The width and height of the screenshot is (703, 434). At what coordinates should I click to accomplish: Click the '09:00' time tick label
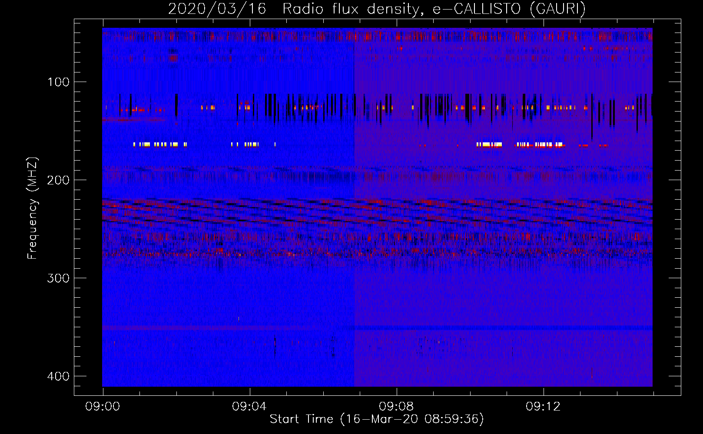click(103, 407)
